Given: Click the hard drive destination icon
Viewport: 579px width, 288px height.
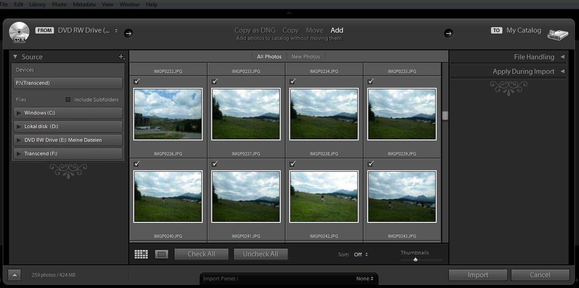Looking at the screenshot, I should (558, 34).
